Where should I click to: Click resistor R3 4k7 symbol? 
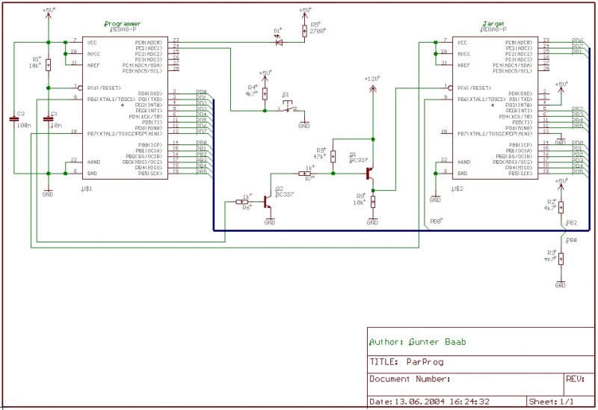tap(561, 259)
